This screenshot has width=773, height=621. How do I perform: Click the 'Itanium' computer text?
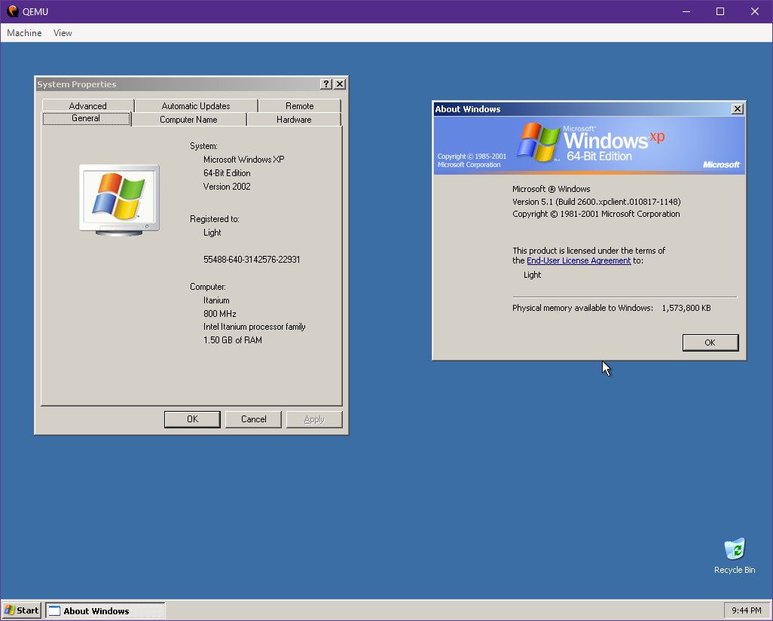tap(216, 300)
